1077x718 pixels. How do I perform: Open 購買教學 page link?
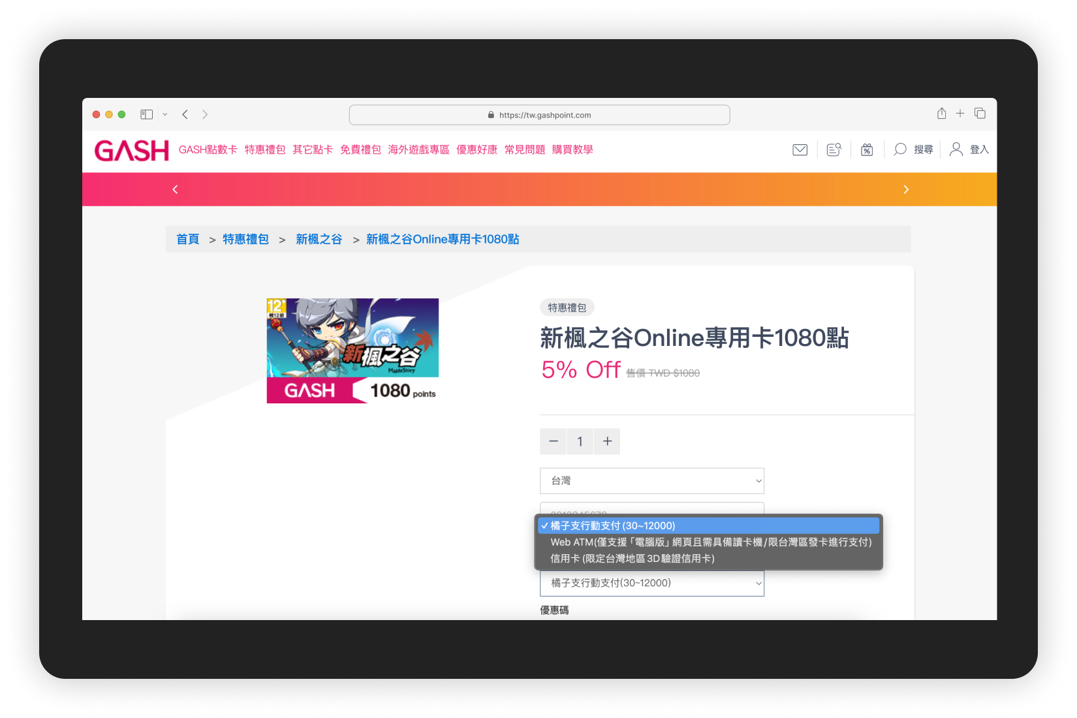point(572,149)
